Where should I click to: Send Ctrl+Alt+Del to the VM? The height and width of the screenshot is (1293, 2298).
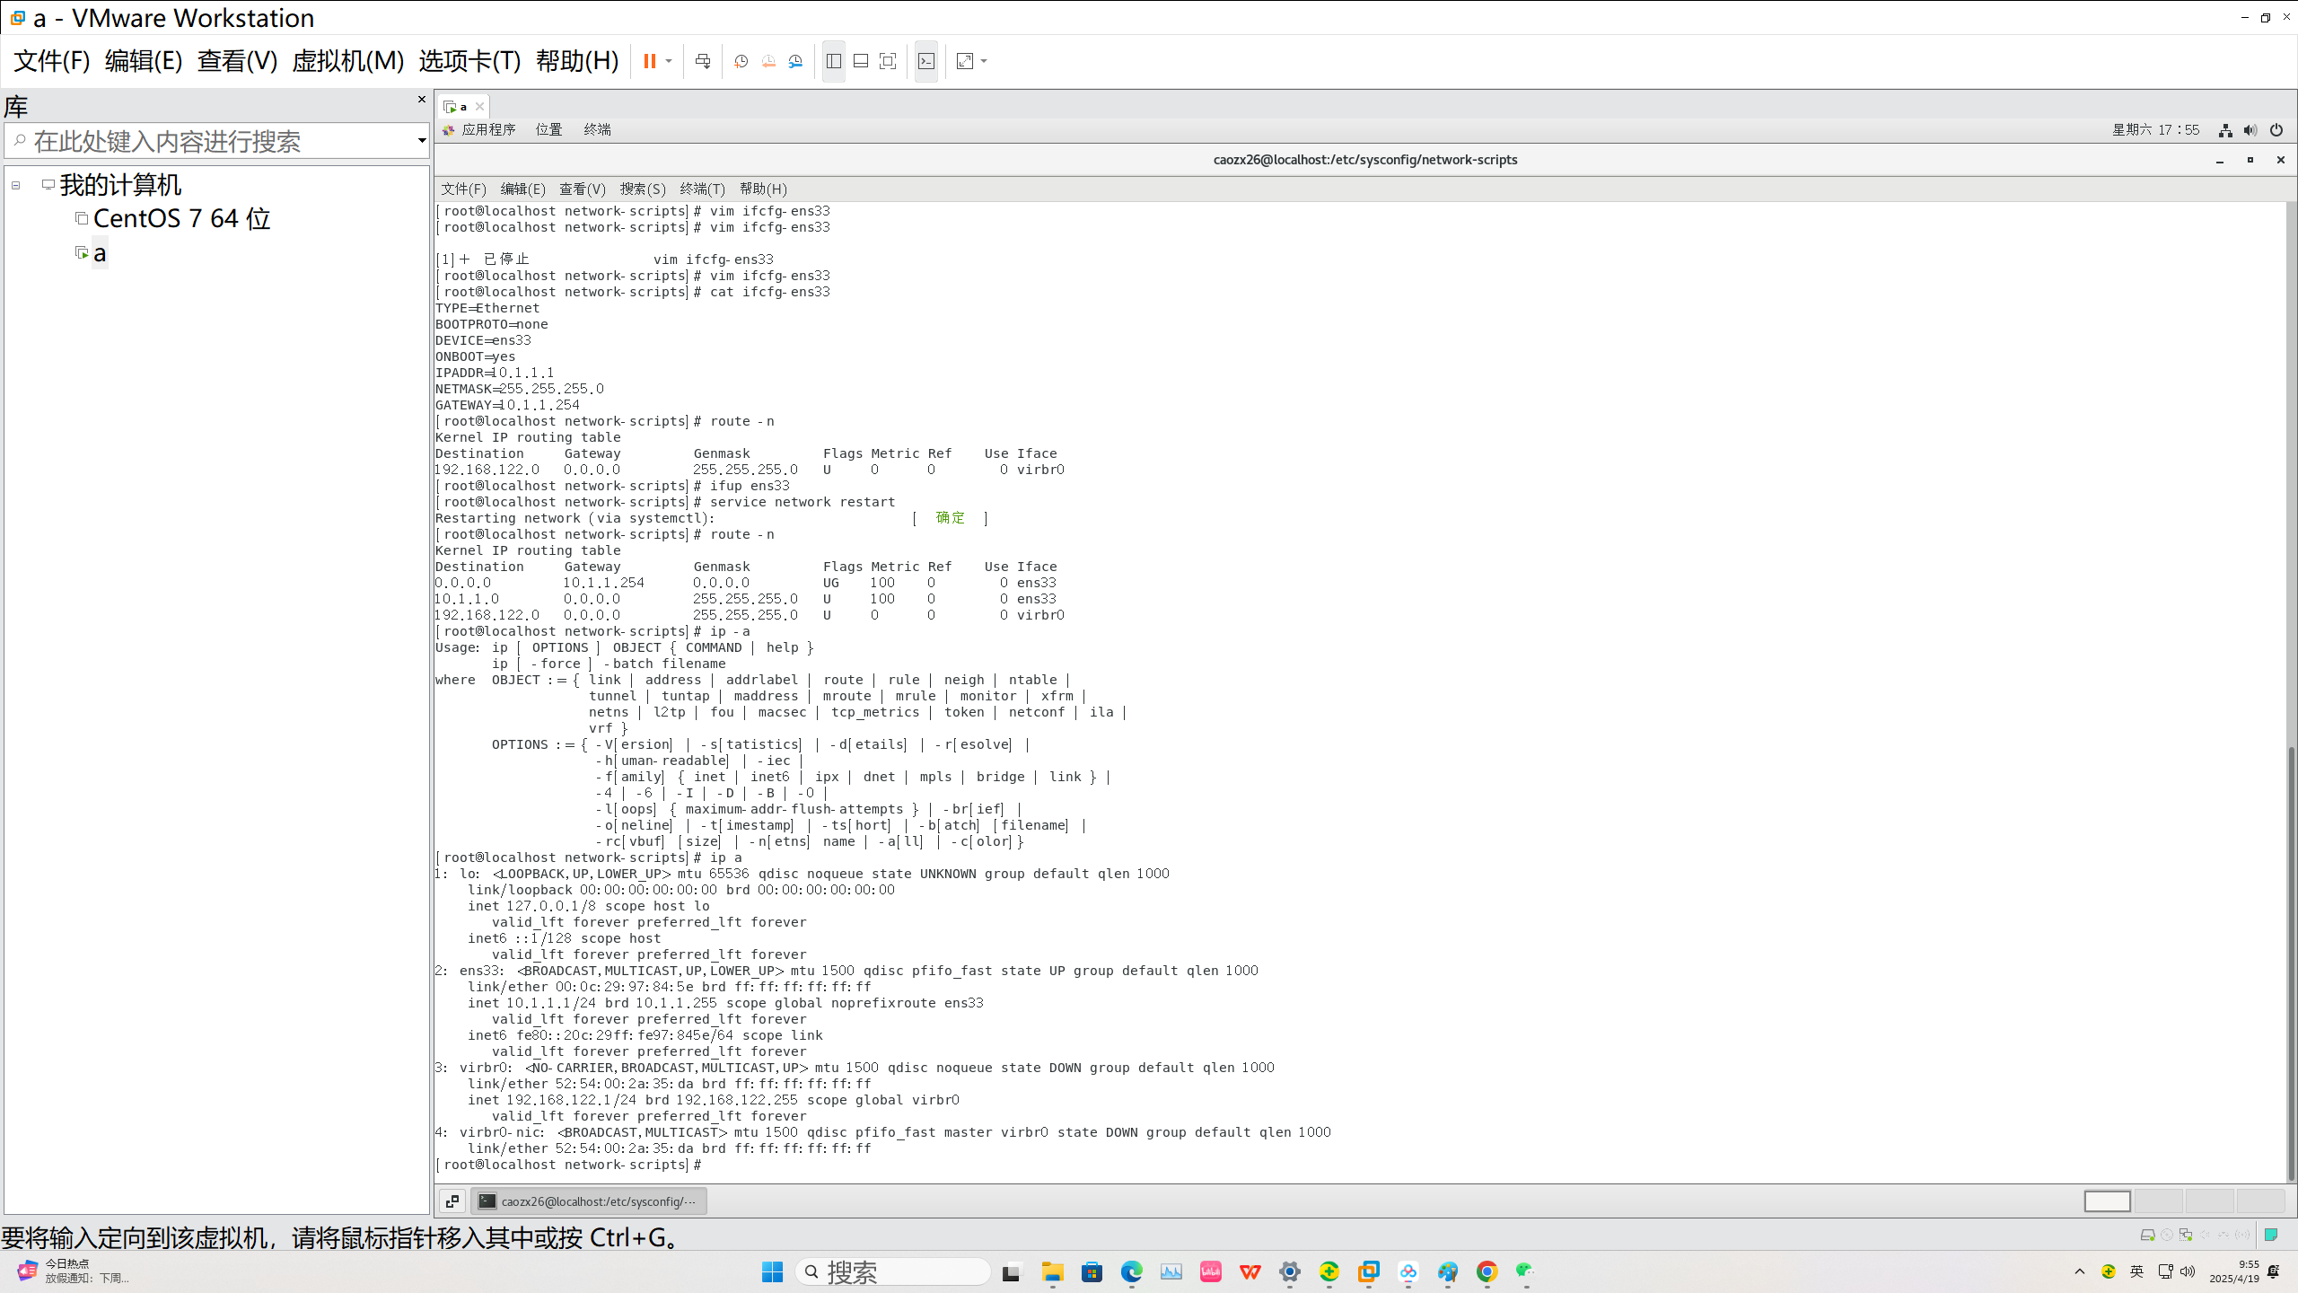coord(703,61)
